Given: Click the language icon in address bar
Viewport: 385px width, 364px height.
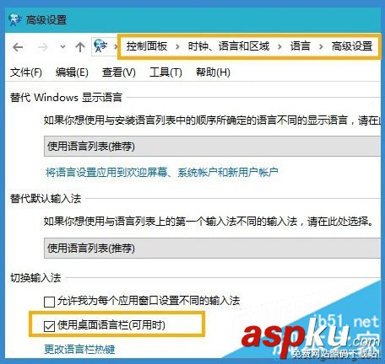Looking at the screenshot, I should pos(100,46).
